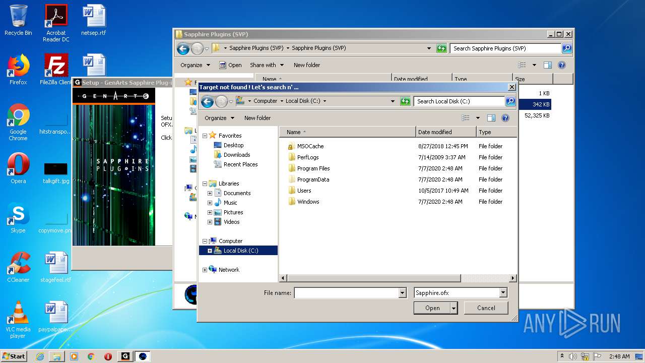Open CCleaner desktop shortcut
Viewport: 645px width, 363px height.
(18, 267)
